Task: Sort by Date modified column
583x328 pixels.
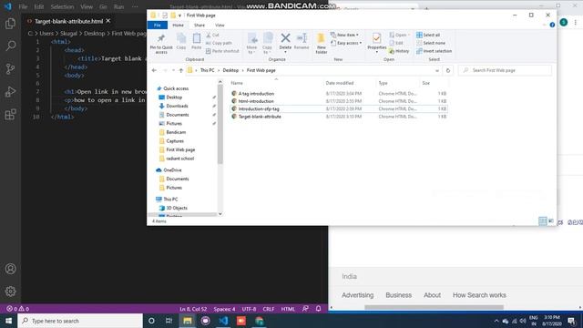Action: 340,83
